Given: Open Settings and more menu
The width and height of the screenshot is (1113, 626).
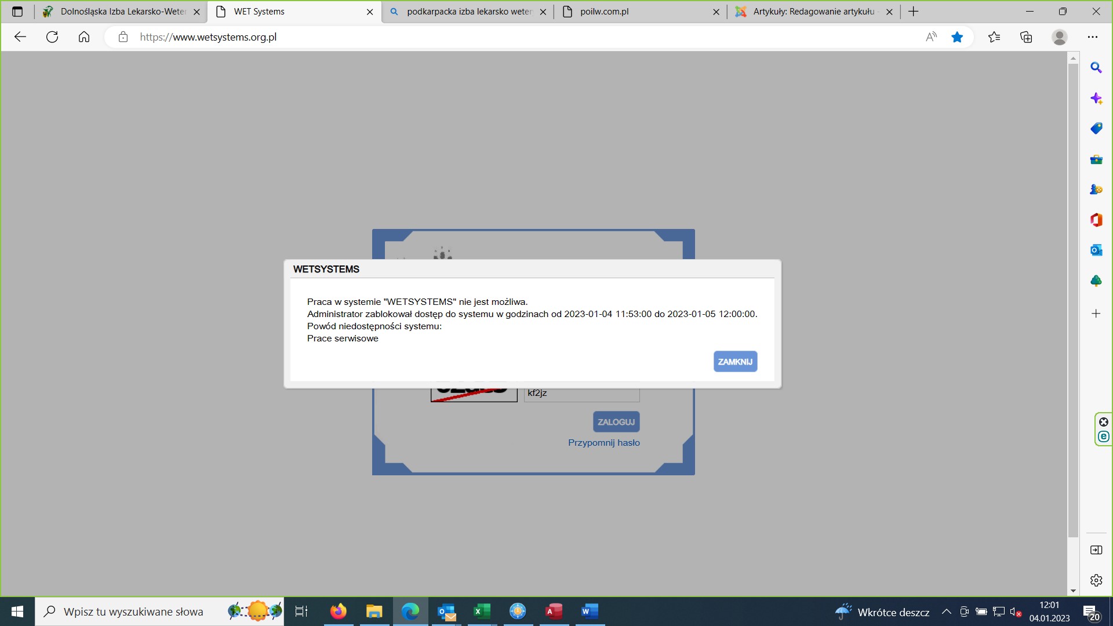Looking at the screenshot, I should 1093,37.
